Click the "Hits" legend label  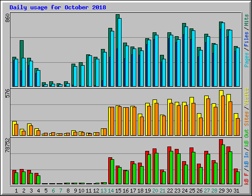tap(247, 20)
